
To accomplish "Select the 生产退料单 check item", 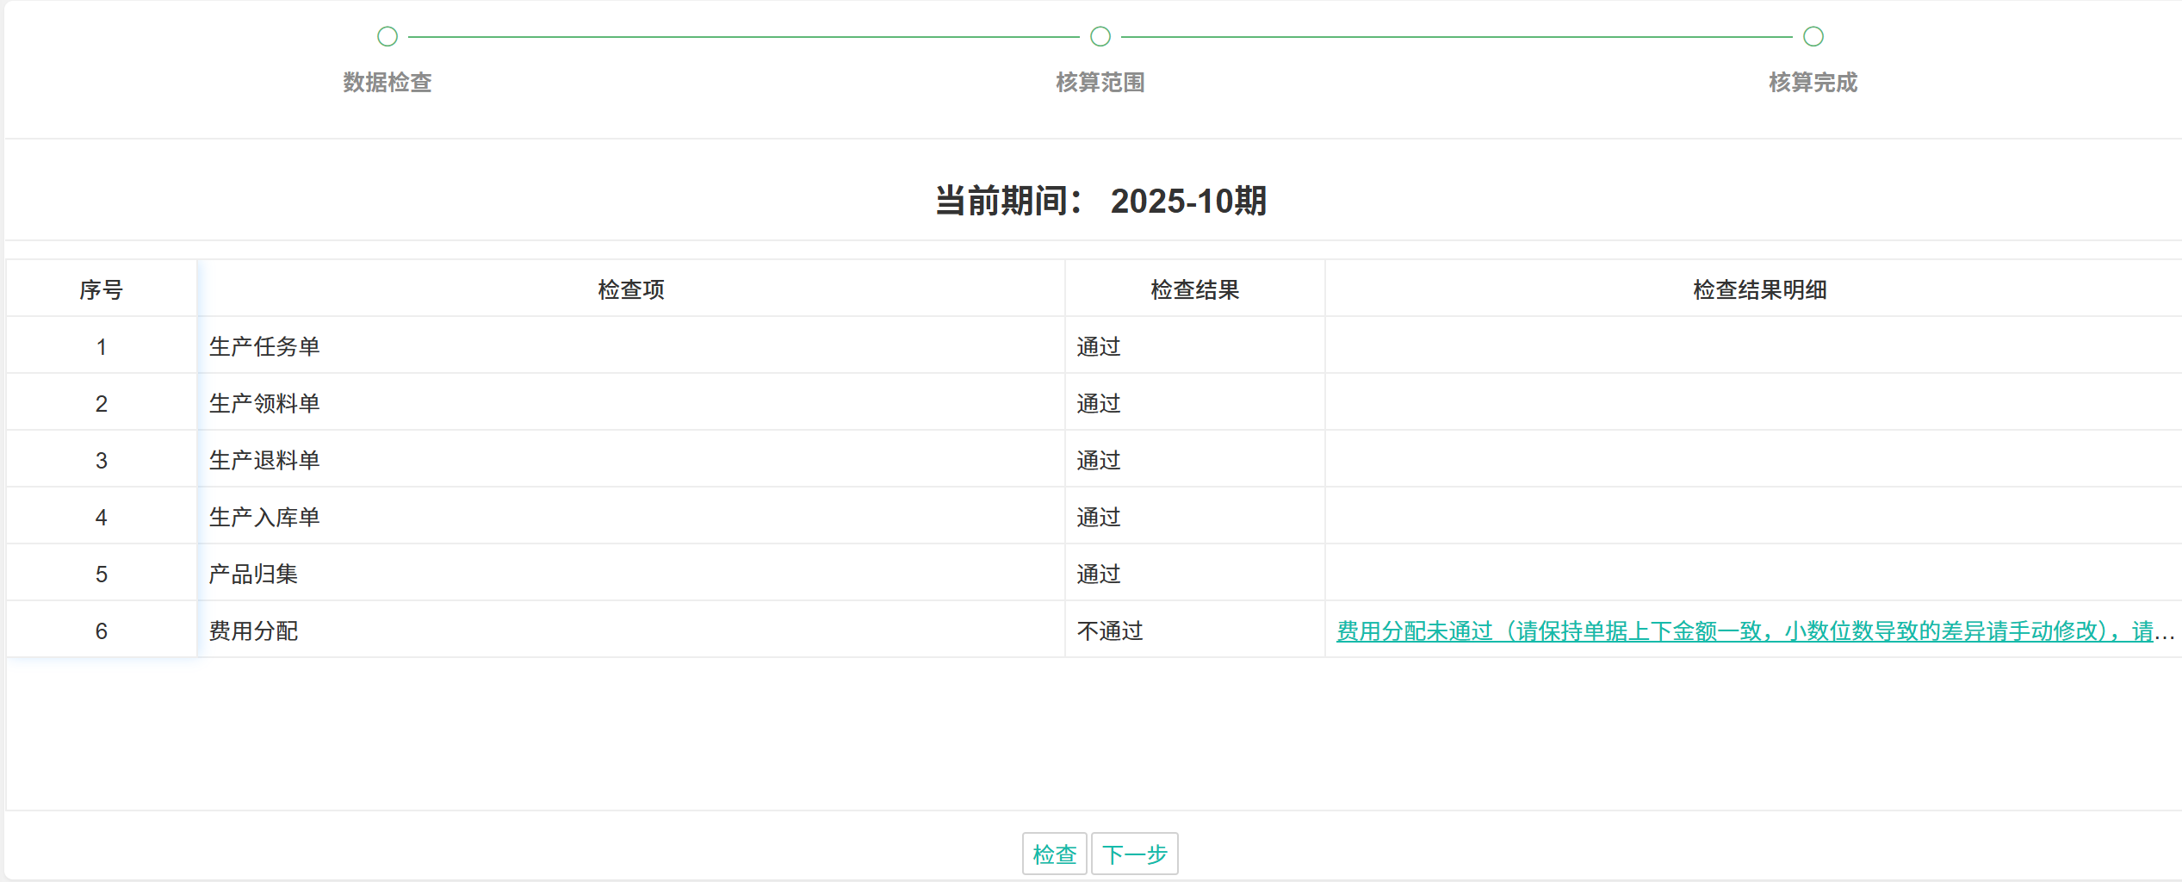I will point(264,460).
